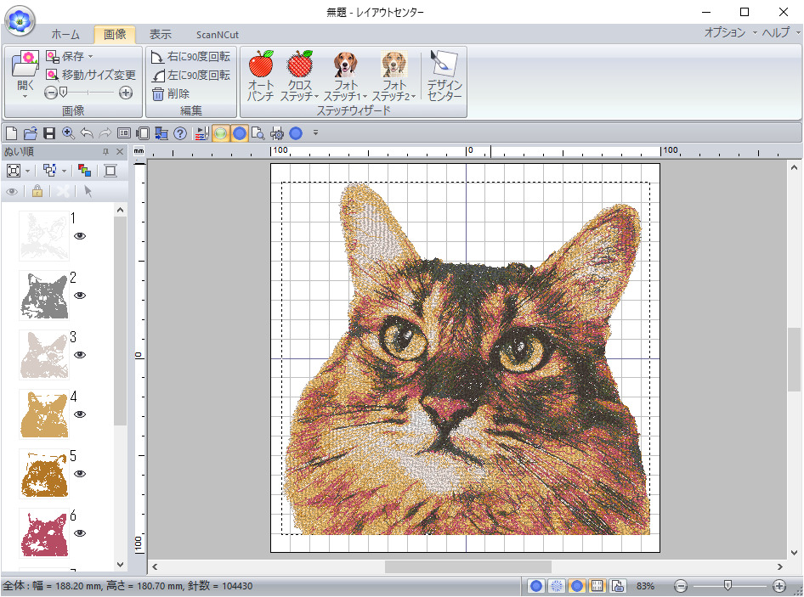Select layer 6 crimson thumbnail

44,533
